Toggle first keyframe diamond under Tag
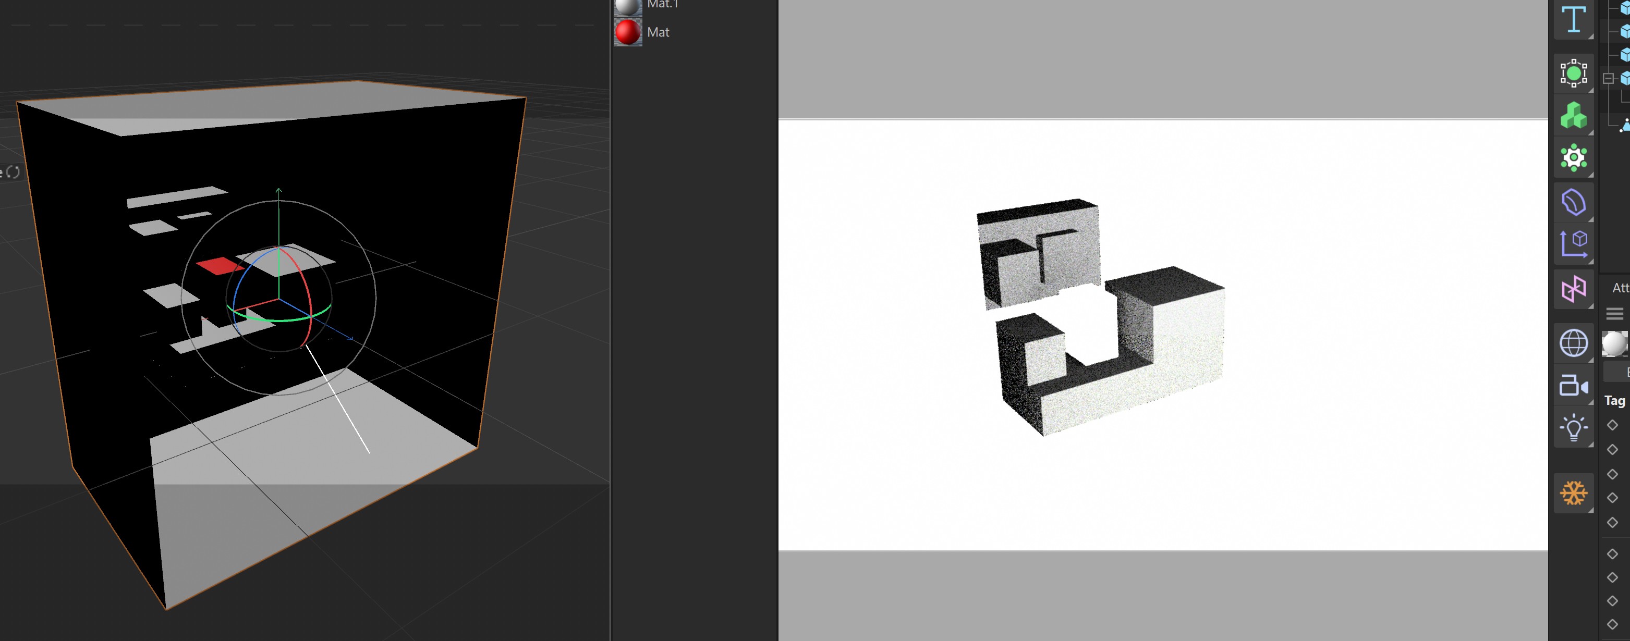Viewport: 1630px width, 641px height. pyautogui.click(x=1612, y=425)
